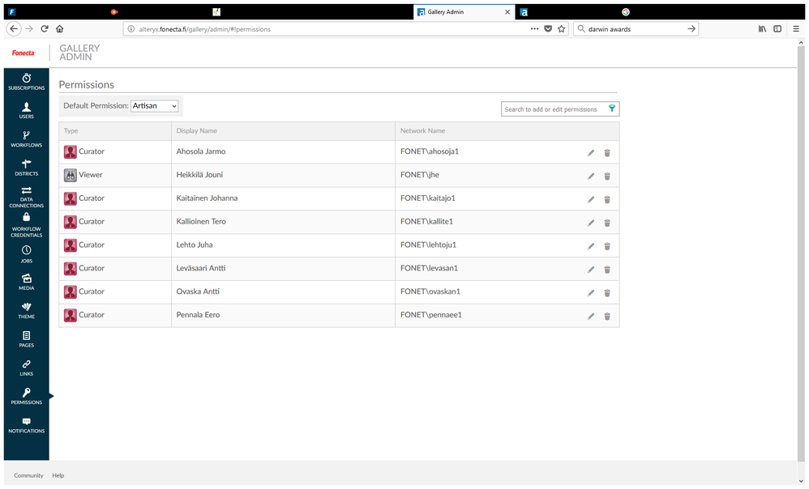Screen dimensions: 809x489
Task: Switch to the blue 'a' icon tab
Action: pos(524,12)
